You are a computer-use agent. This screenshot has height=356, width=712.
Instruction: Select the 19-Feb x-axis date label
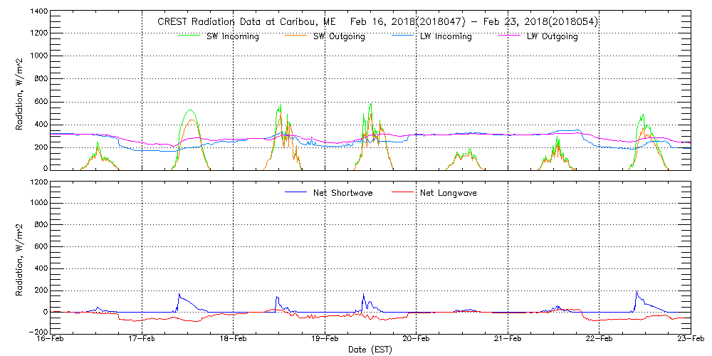tap(325, 339)
